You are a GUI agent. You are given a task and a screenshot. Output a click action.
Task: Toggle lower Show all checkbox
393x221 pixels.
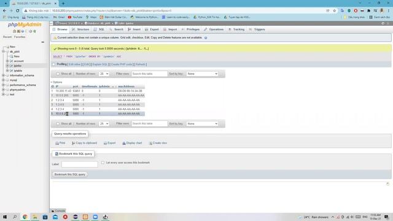pos(58,124)
